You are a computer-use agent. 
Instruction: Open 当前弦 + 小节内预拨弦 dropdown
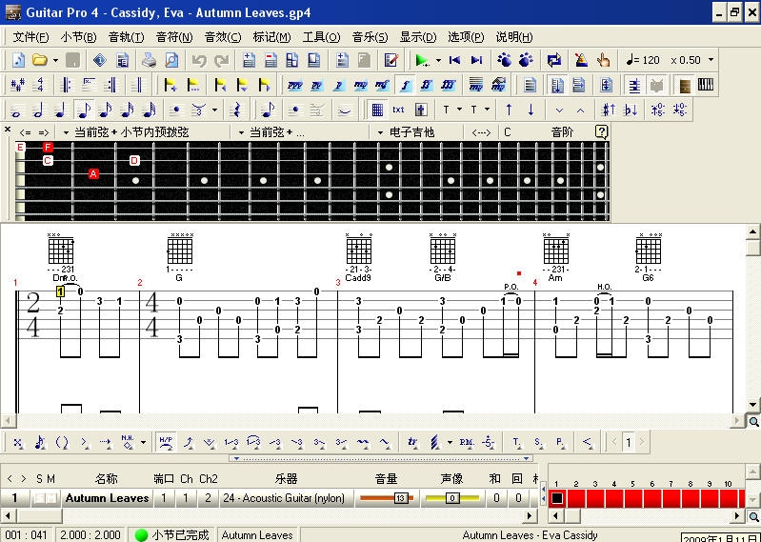pyautogui.click(x=66, y=132)
